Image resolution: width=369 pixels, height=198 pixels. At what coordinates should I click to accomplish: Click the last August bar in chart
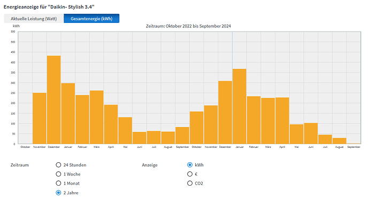340,141
